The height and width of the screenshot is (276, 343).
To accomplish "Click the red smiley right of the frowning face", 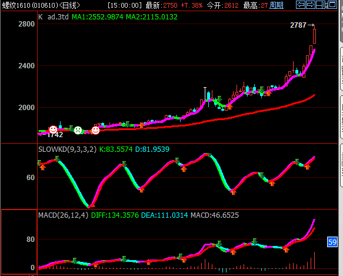I will (x=95, y=130).
